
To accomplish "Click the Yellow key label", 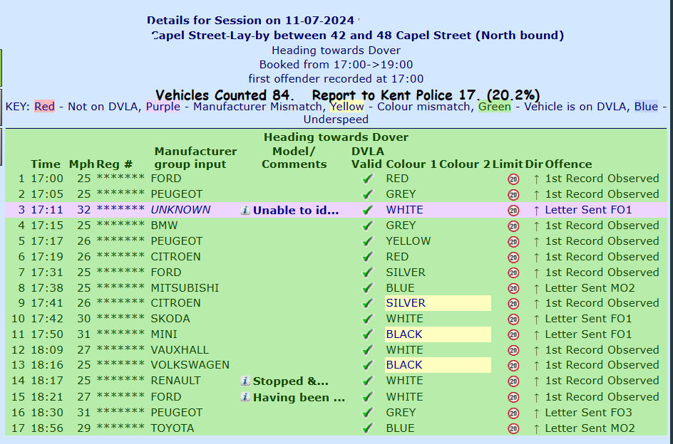I will click(x=346, y=106).
